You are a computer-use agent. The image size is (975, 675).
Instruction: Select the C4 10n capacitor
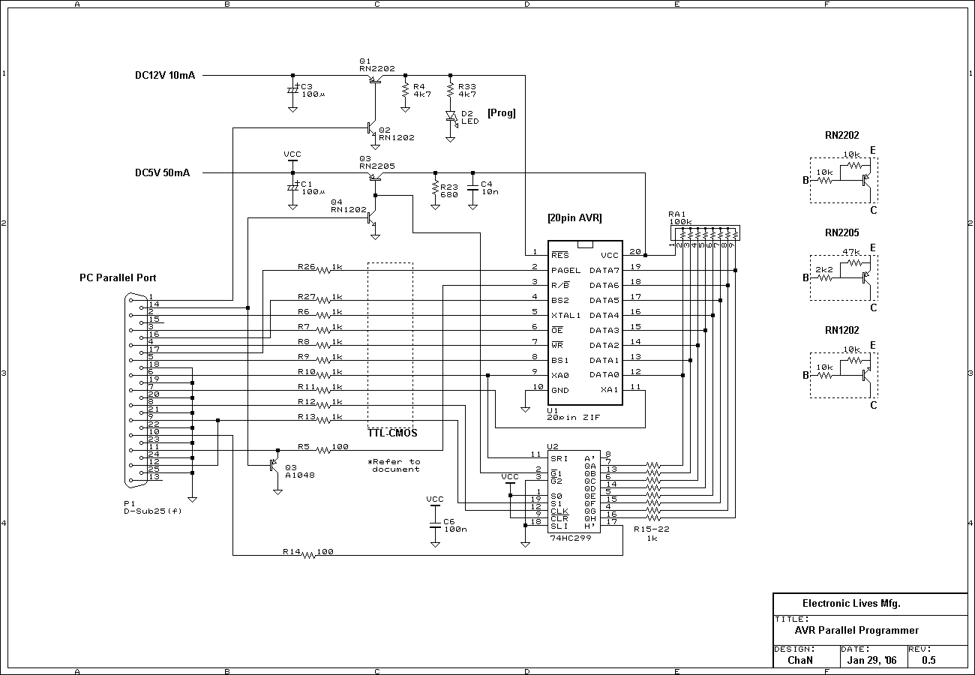[472, 187]
